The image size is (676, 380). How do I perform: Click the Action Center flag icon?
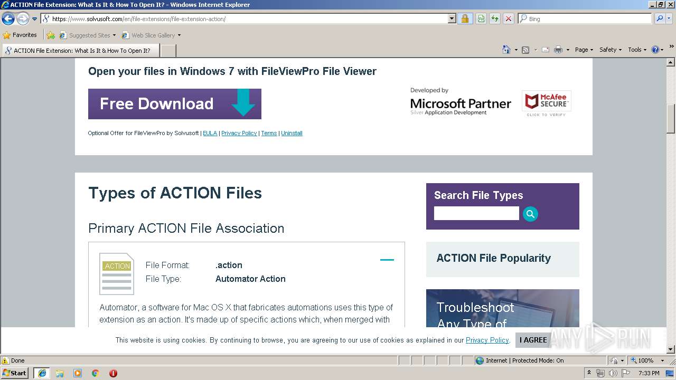pos(625,373)
